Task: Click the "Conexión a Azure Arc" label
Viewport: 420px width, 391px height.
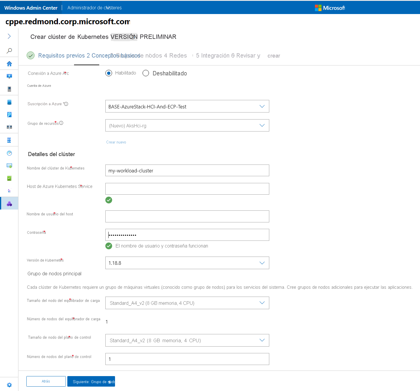Action: (x=48, y=73)
